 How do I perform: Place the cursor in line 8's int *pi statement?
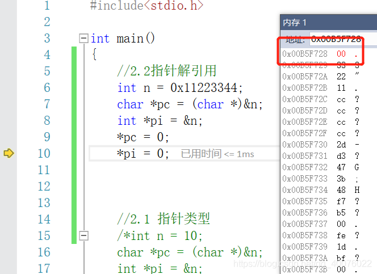[160, 121]
